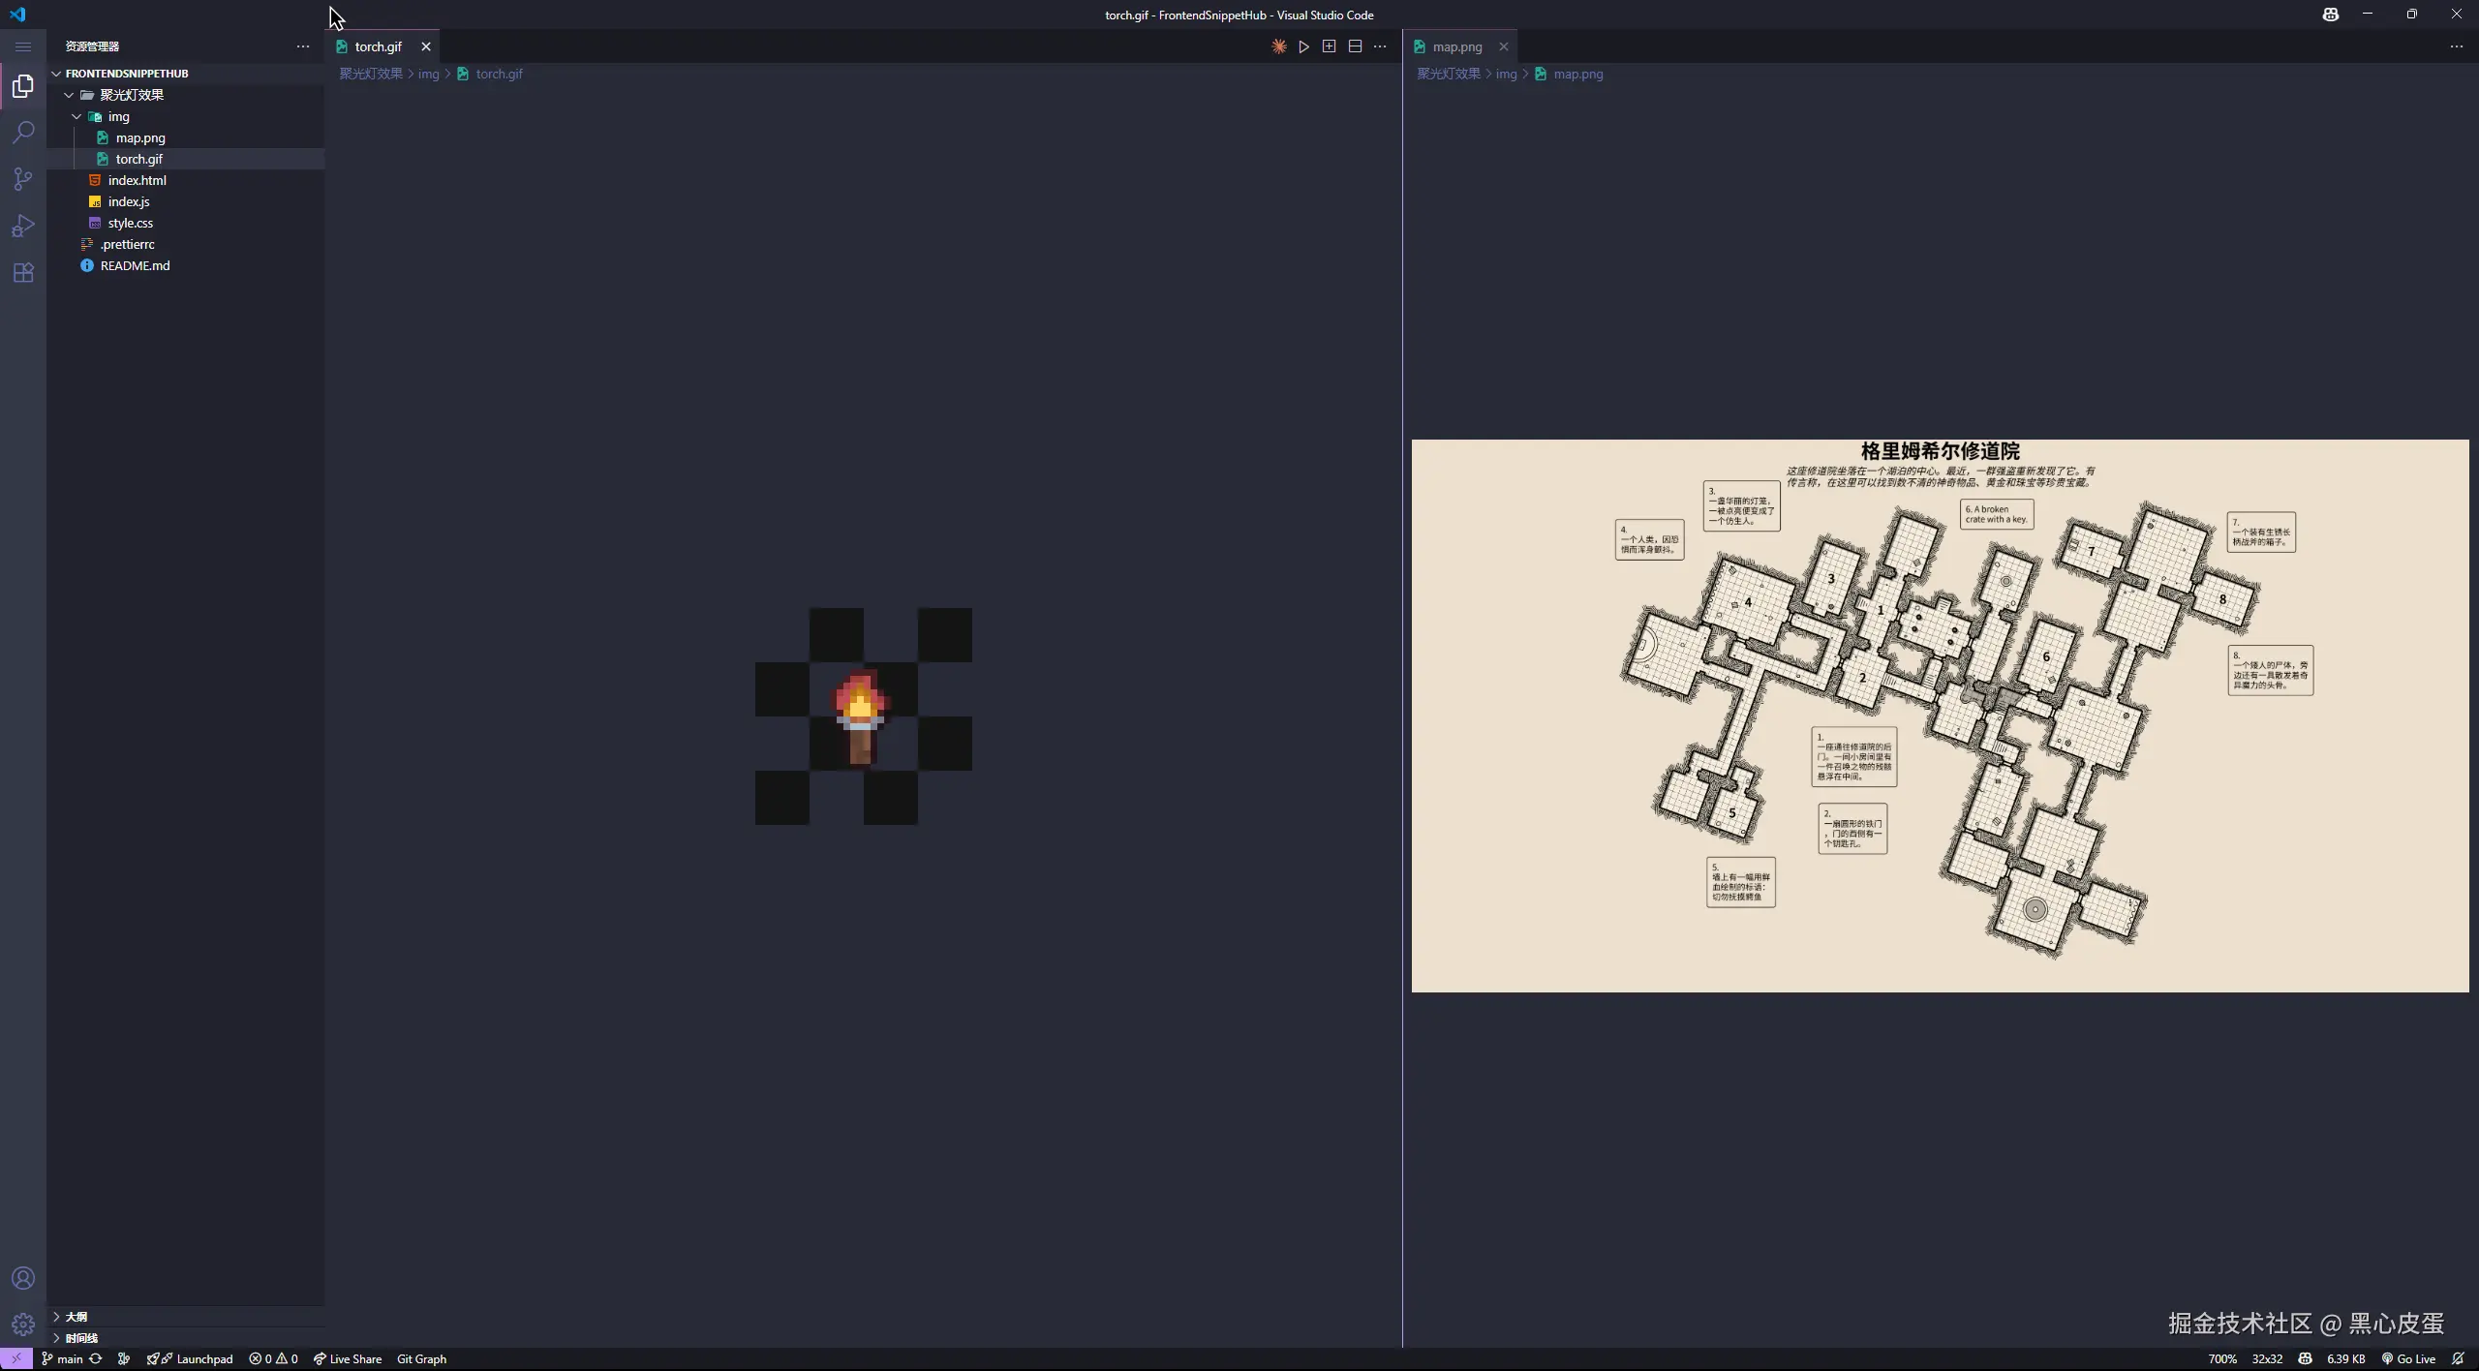Open the Manage gear settings
Screen dimensions: 2479x1371
[x=23, y=1324]
